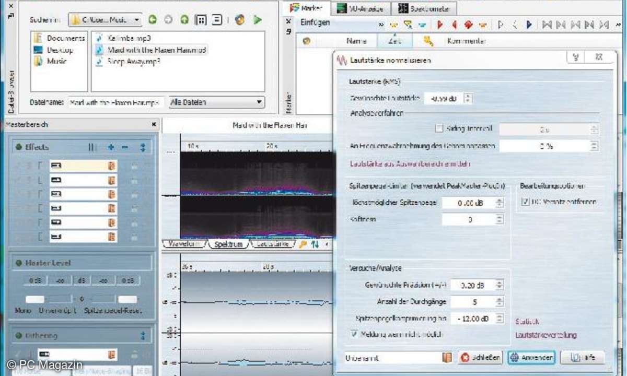The image size is (627, 376).
Task: Click the Anwenden button
Action: pos(530,358)
